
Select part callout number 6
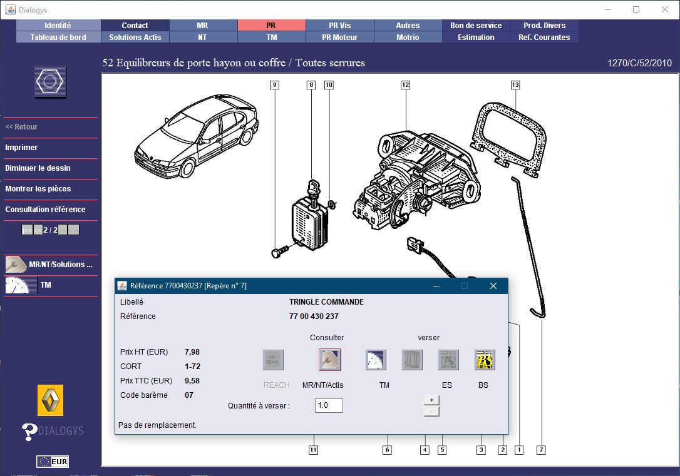coord(387,450)
